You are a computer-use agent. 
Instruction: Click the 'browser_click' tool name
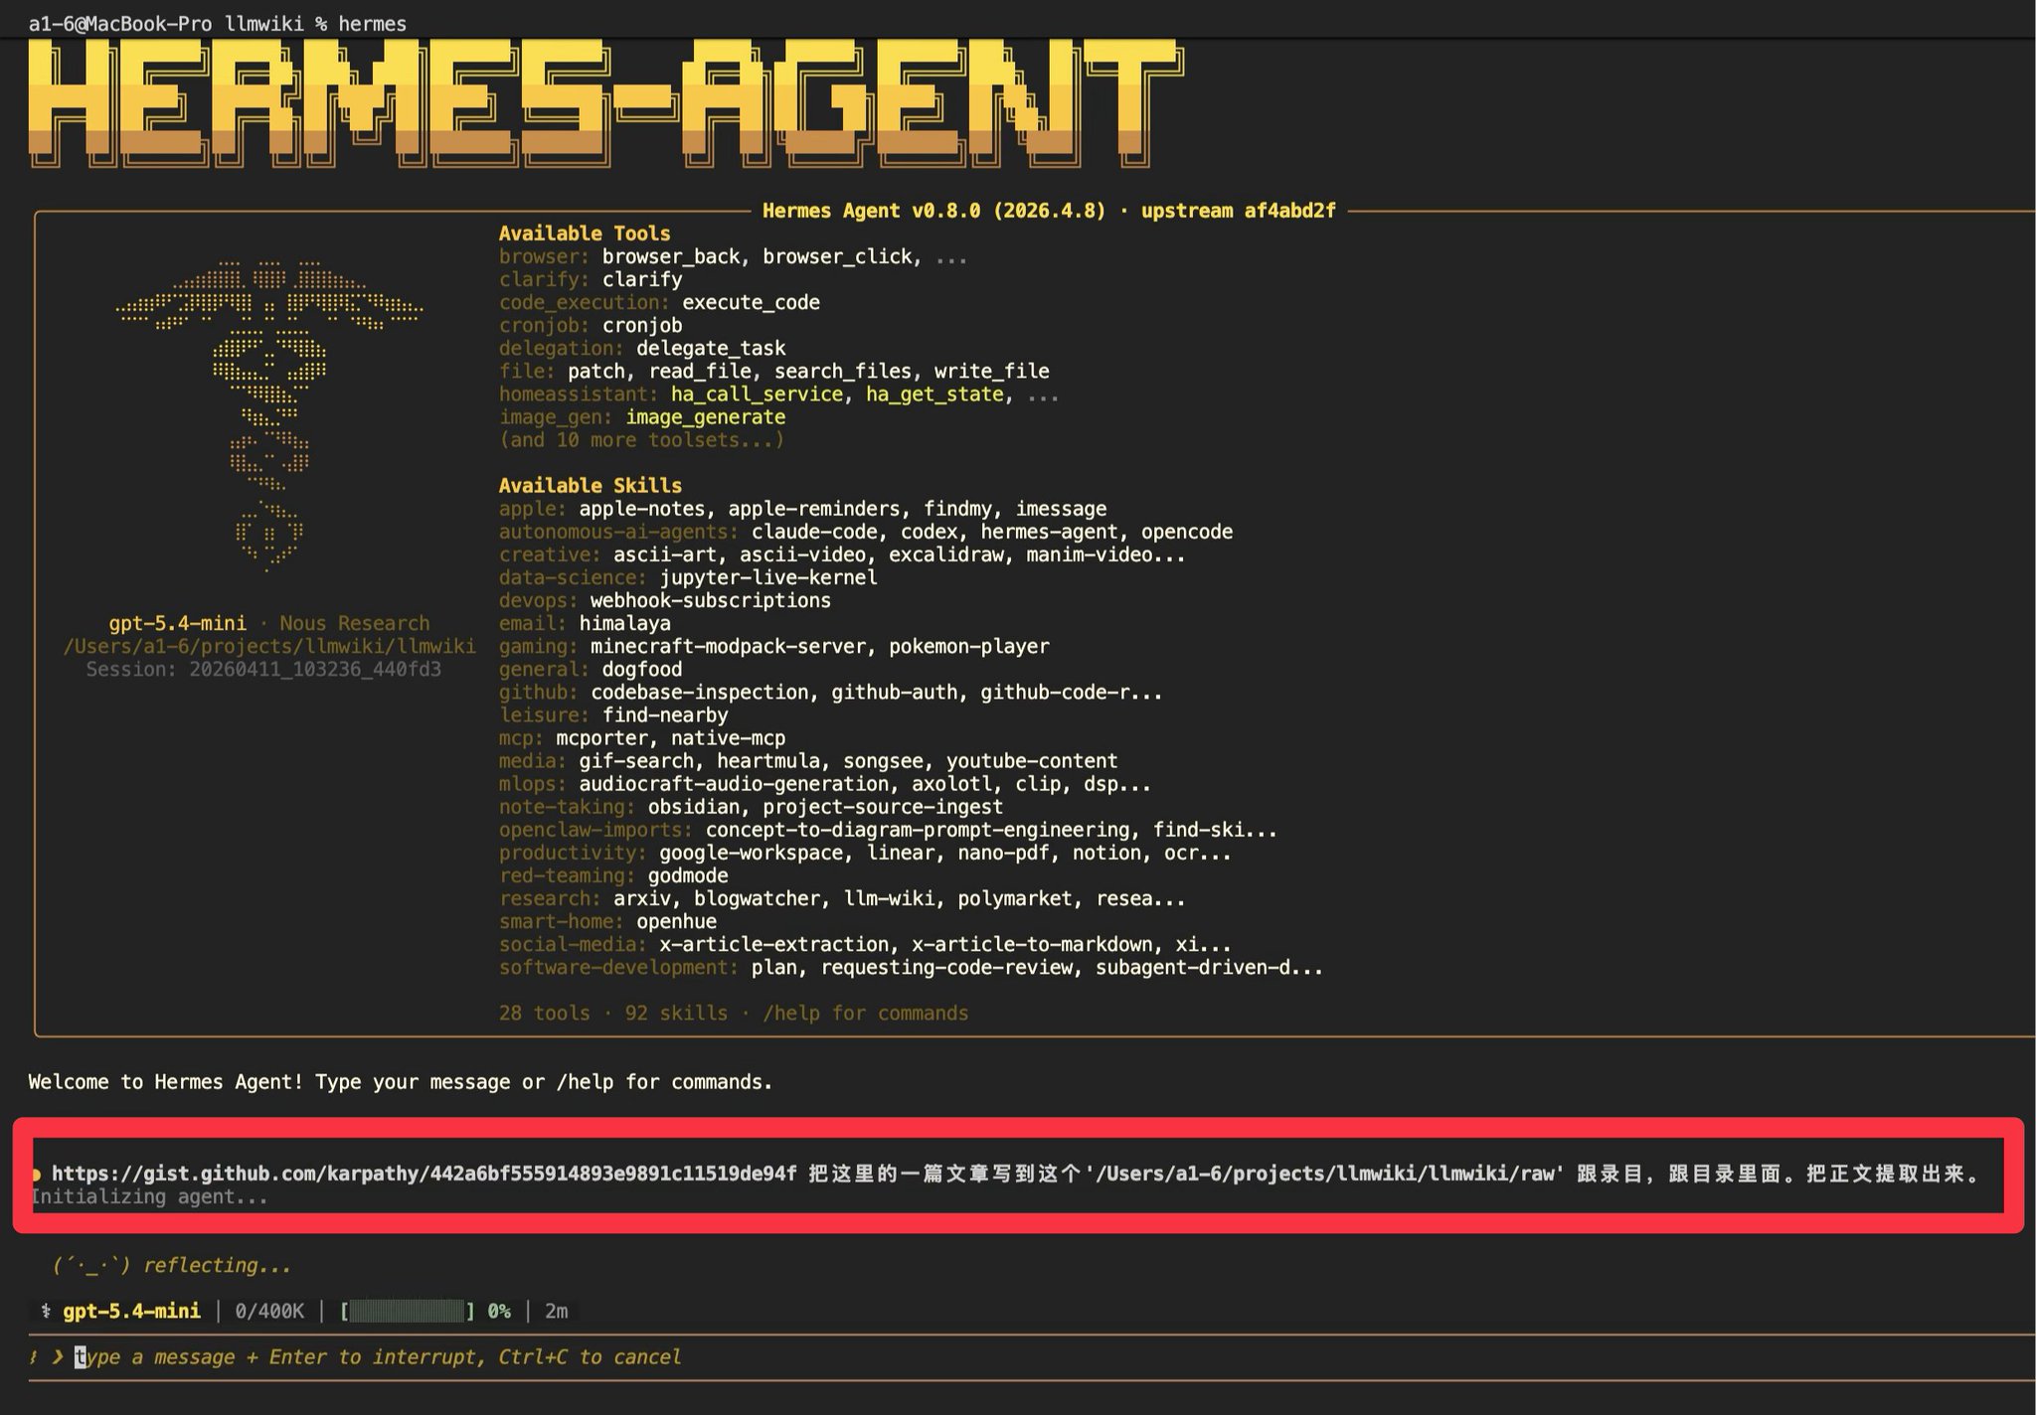(x=837, y=256)
